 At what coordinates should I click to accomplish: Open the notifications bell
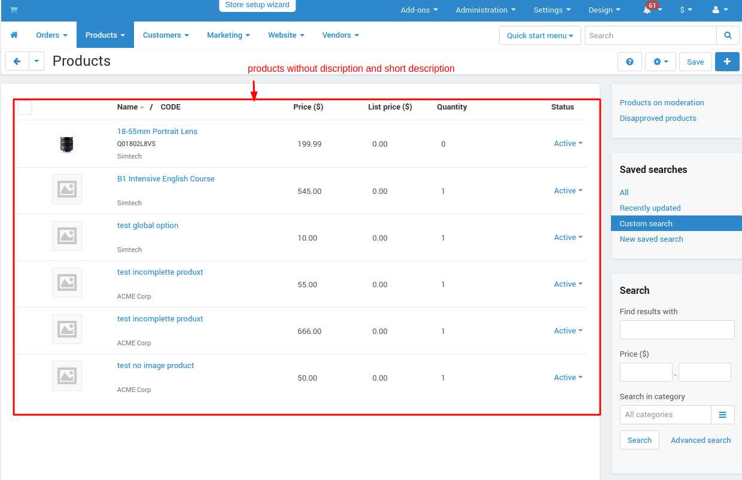click(x=647, y=10)
